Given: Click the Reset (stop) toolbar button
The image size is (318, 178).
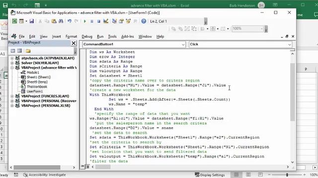Looking at the screenshot, I should [x=98, y=21].
